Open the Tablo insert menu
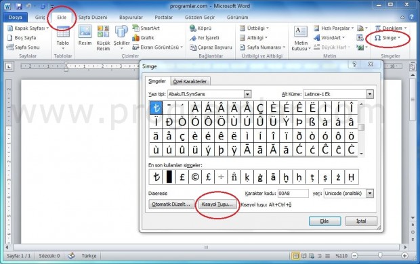 [63, 38]
